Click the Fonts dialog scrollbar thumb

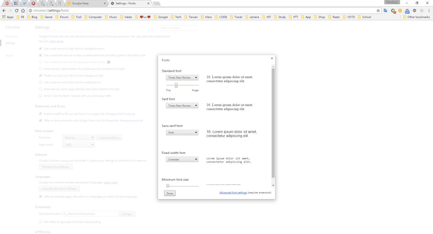[273, 123]
